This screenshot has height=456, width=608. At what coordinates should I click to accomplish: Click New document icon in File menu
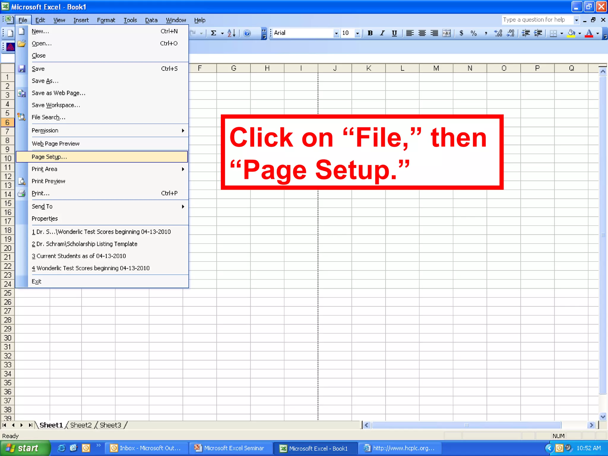22,31
